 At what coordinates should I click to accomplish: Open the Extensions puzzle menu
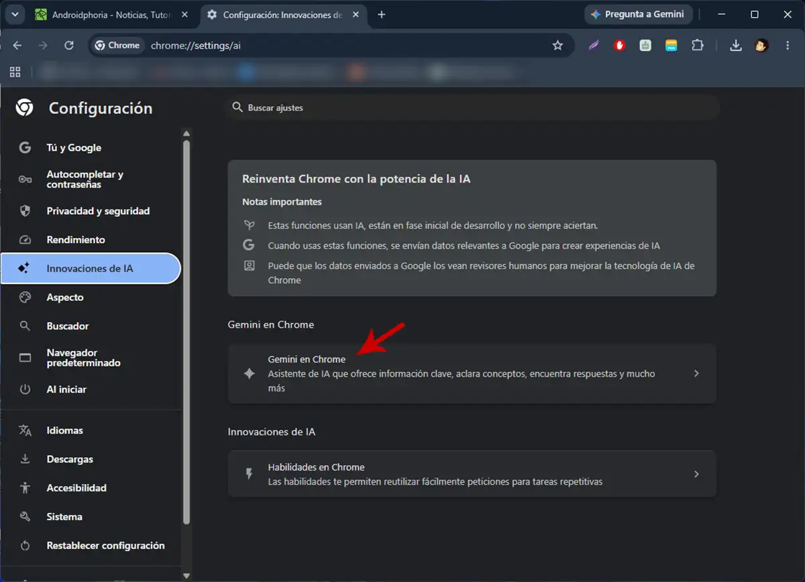698,45
